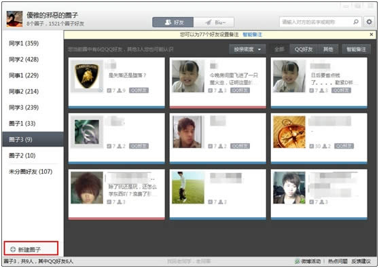Click the clock badge on Lamborghini avatar
Viewport: 379px width, 268px height.
[101, 90]
